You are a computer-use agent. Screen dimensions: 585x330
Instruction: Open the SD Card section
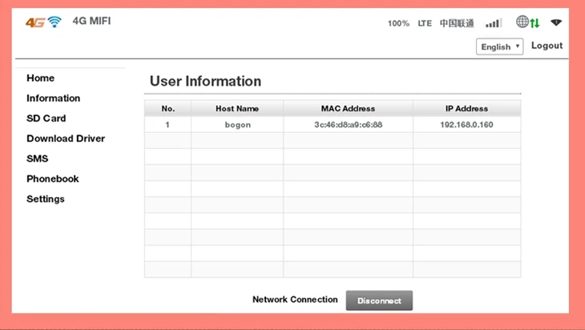(46, 119)
